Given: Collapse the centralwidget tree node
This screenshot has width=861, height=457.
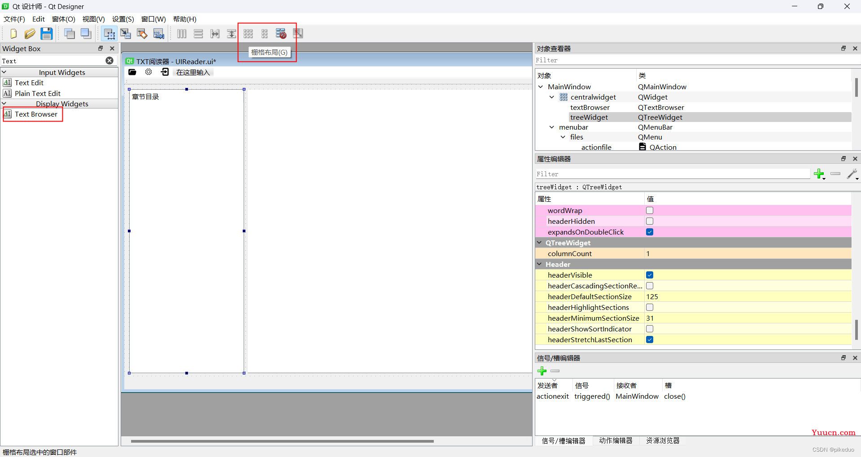Looking at the screenshot, I should (552, 97).
